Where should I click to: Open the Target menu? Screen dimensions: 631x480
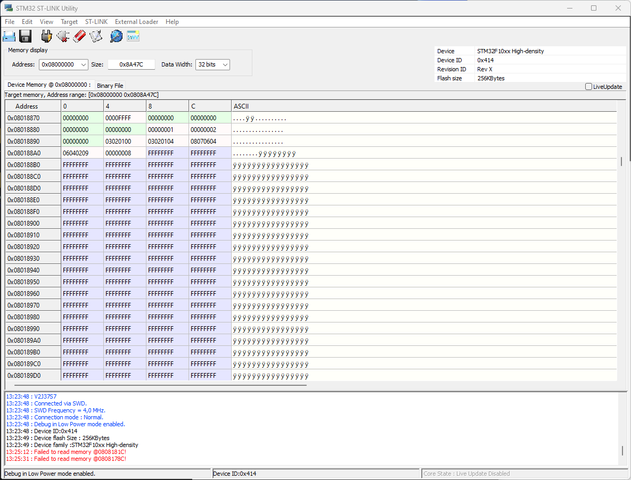[69, 22]
